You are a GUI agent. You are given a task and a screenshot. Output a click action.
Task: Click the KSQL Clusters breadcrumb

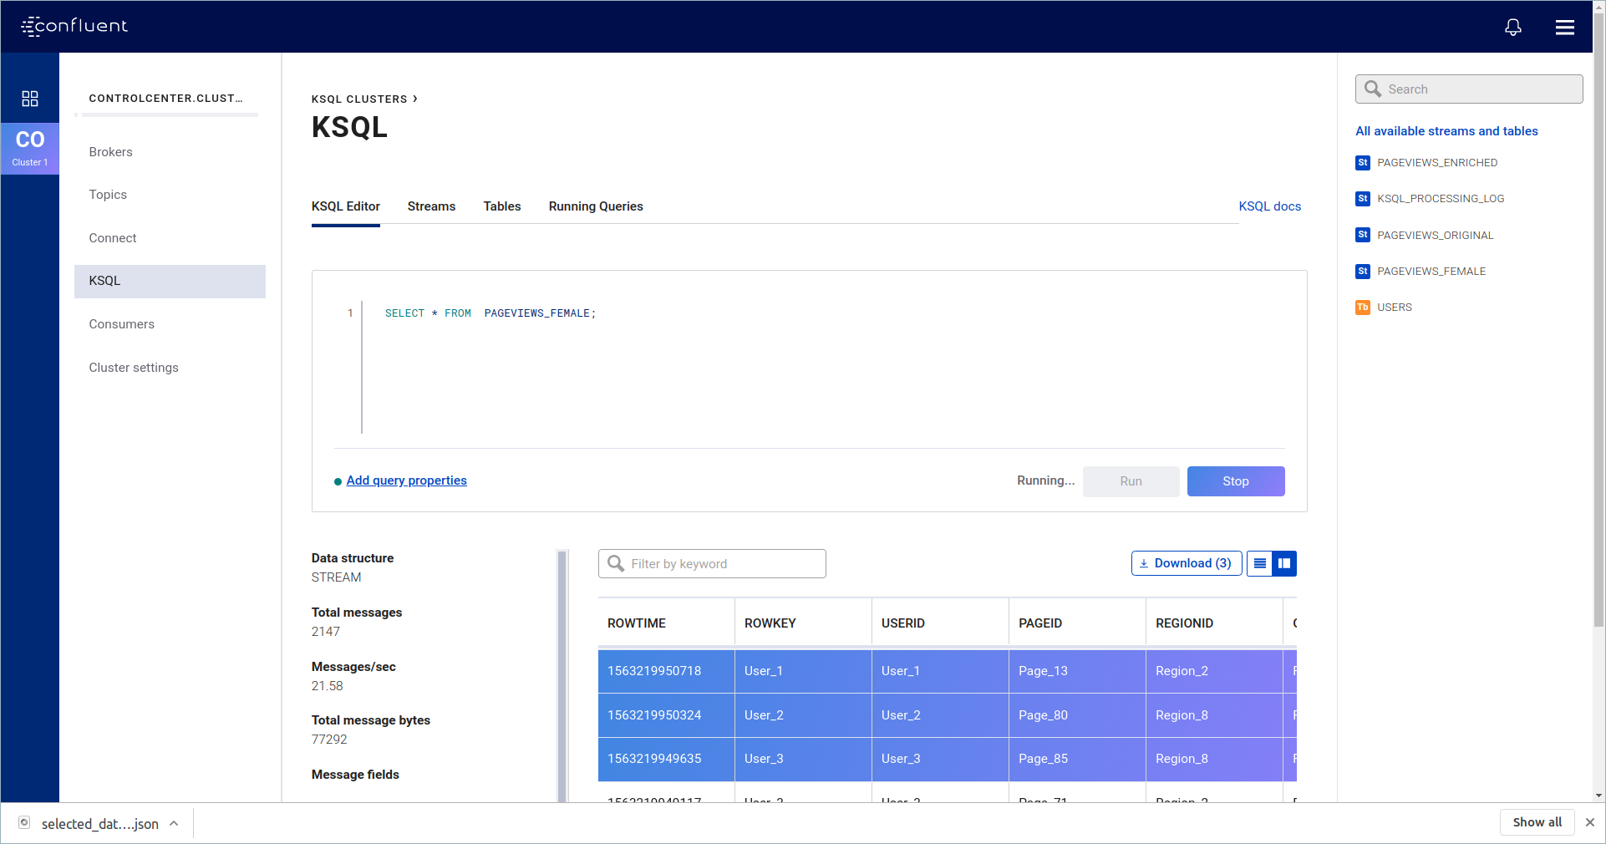[359, 99]
